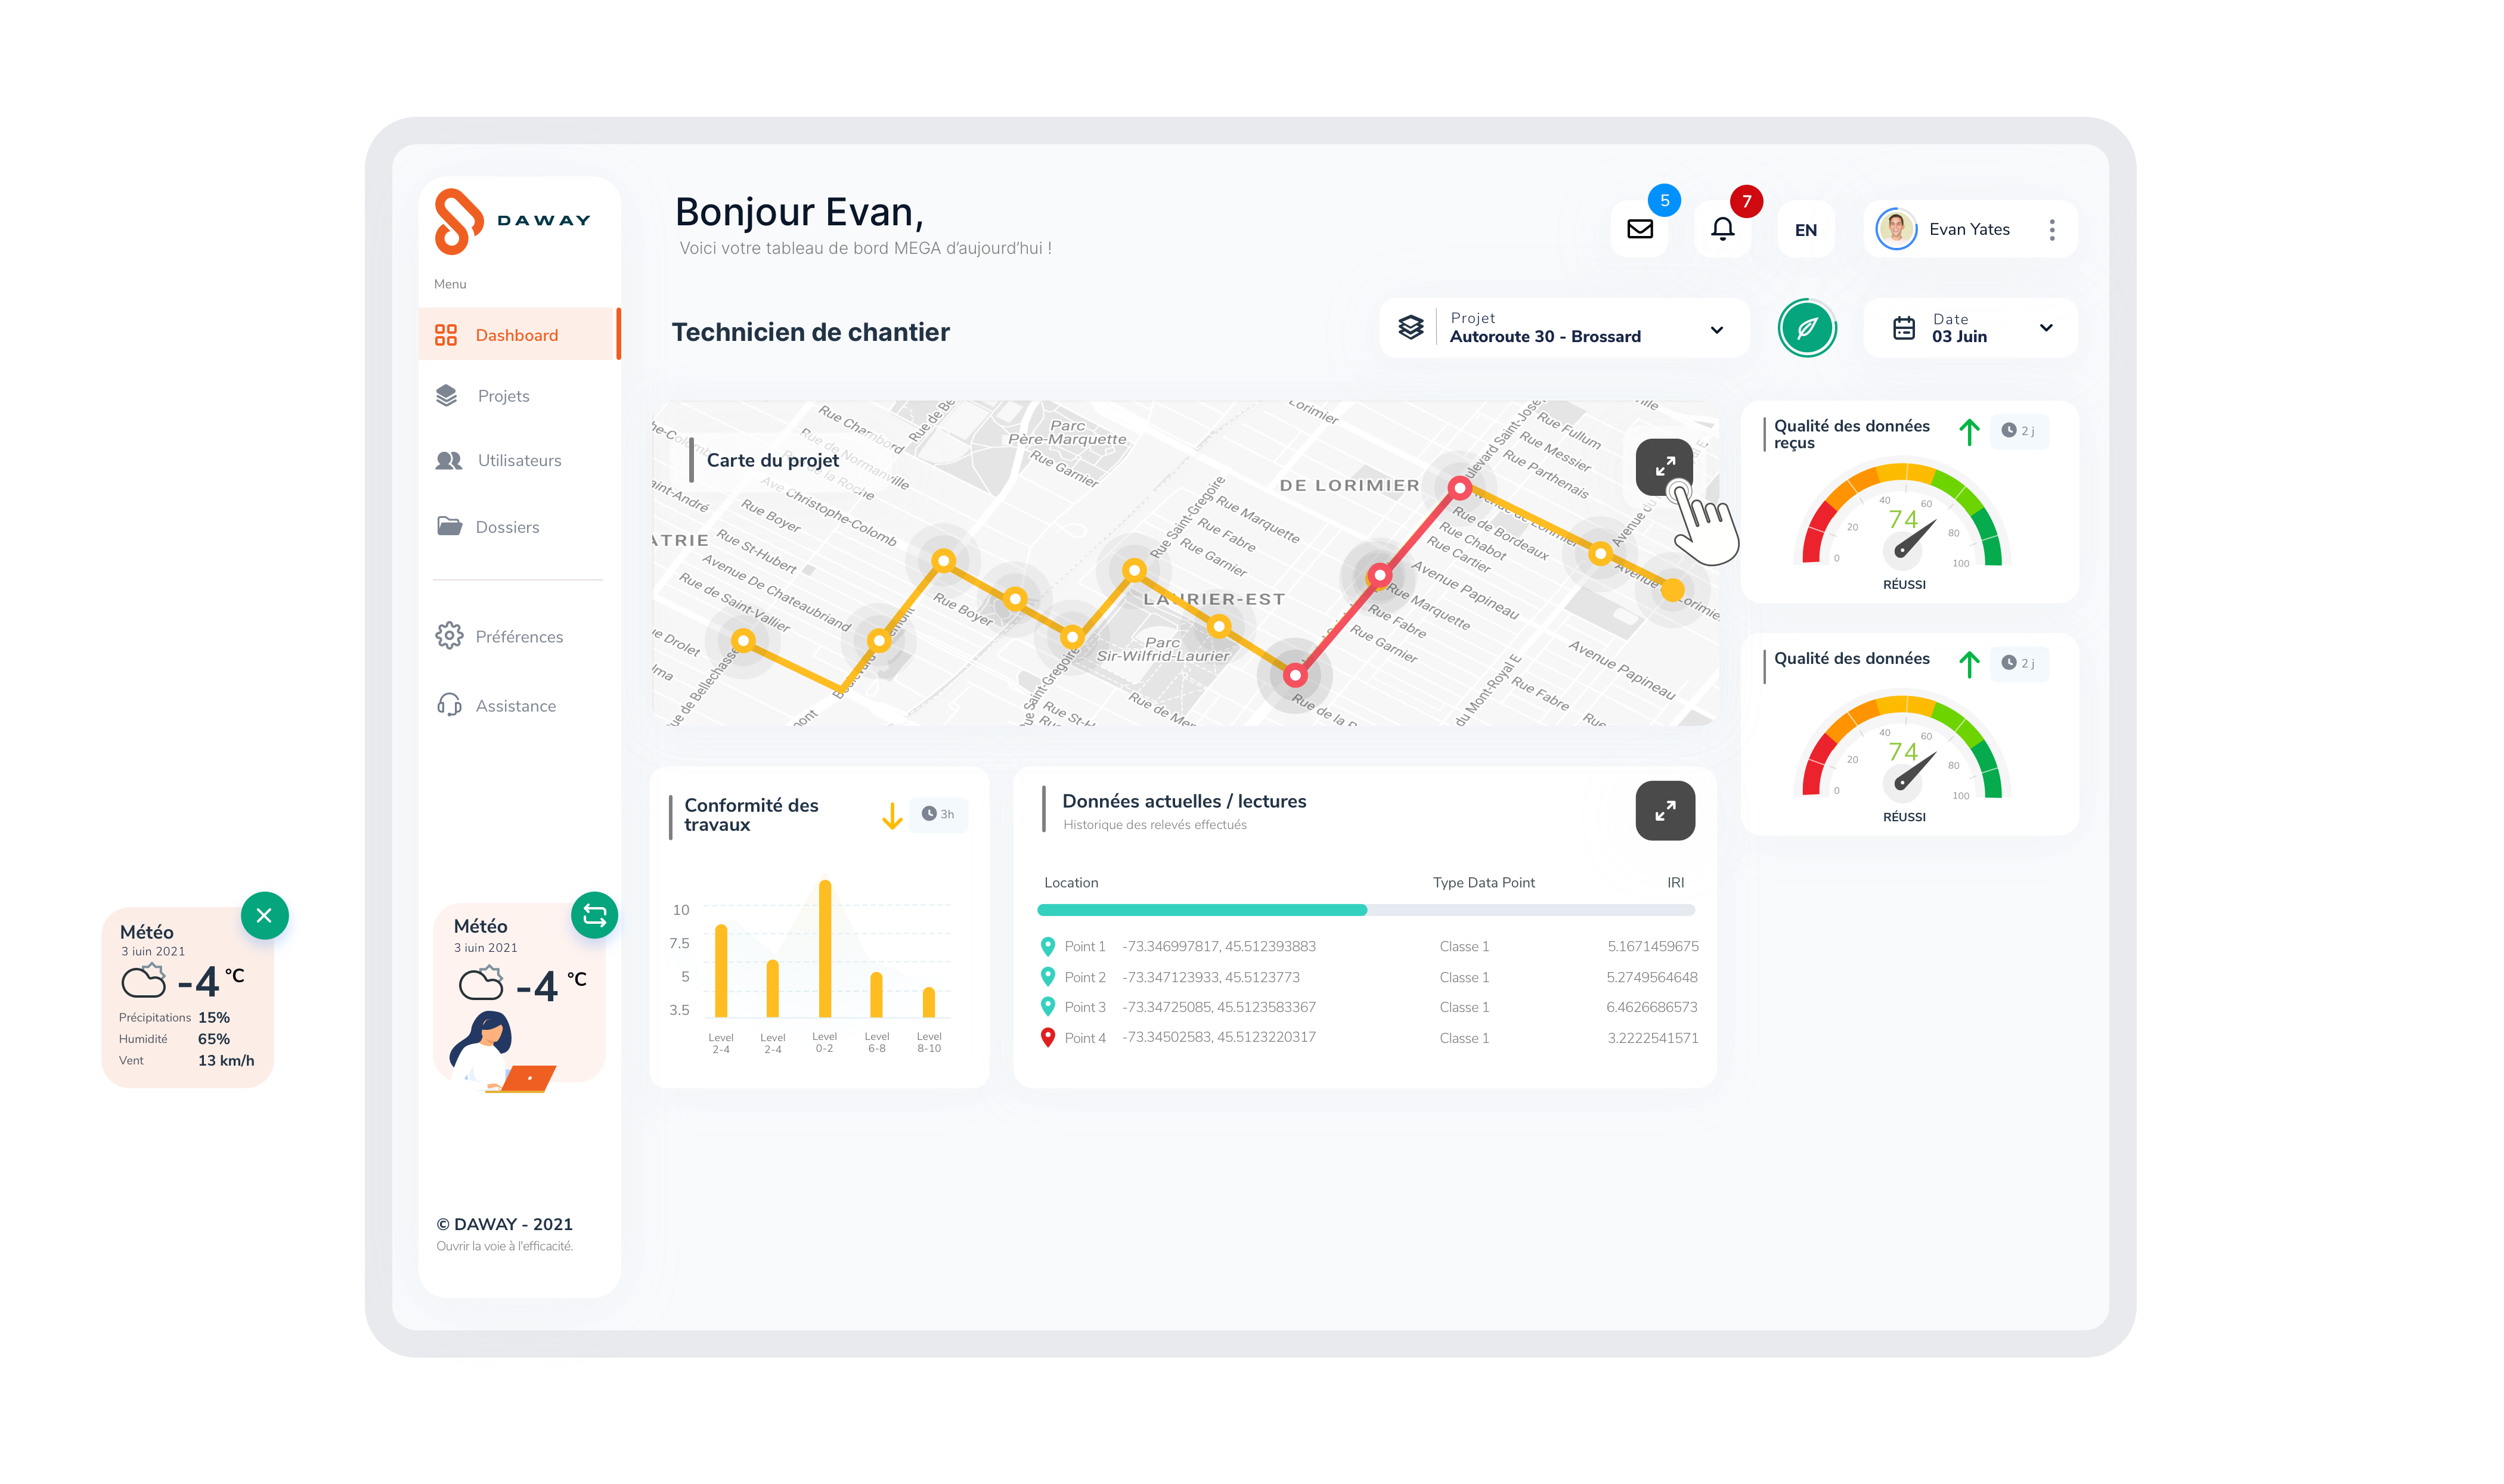The width and height of the screenshot is (2504, 1484).
Task: Select the Projets layers icon in sidebar
Action: (x=449, y=396)
